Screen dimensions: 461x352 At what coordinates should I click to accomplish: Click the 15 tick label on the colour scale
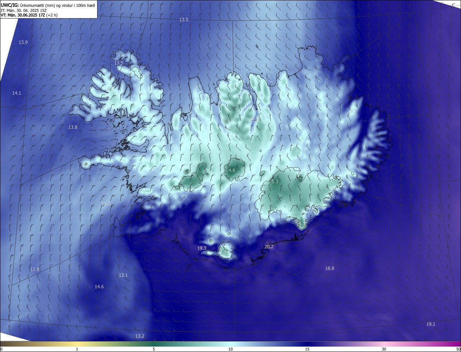[x=307, y=349]
